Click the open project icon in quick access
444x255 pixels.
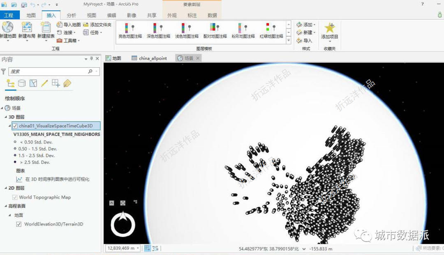(14, 5)
